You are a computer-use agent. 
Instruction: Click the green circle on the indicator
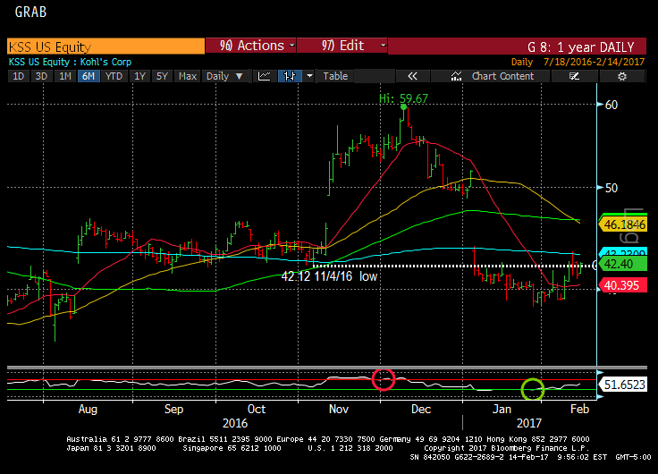(x=533, y=389)
